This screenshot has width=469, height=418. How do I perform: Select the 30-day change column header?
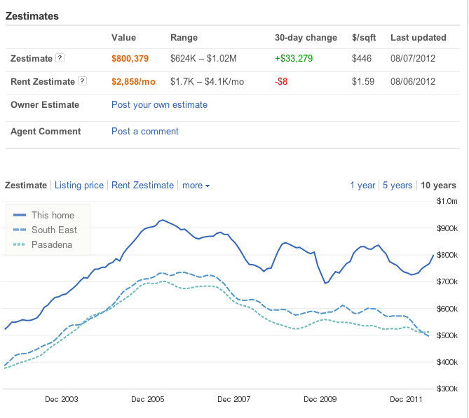(306, 38)
